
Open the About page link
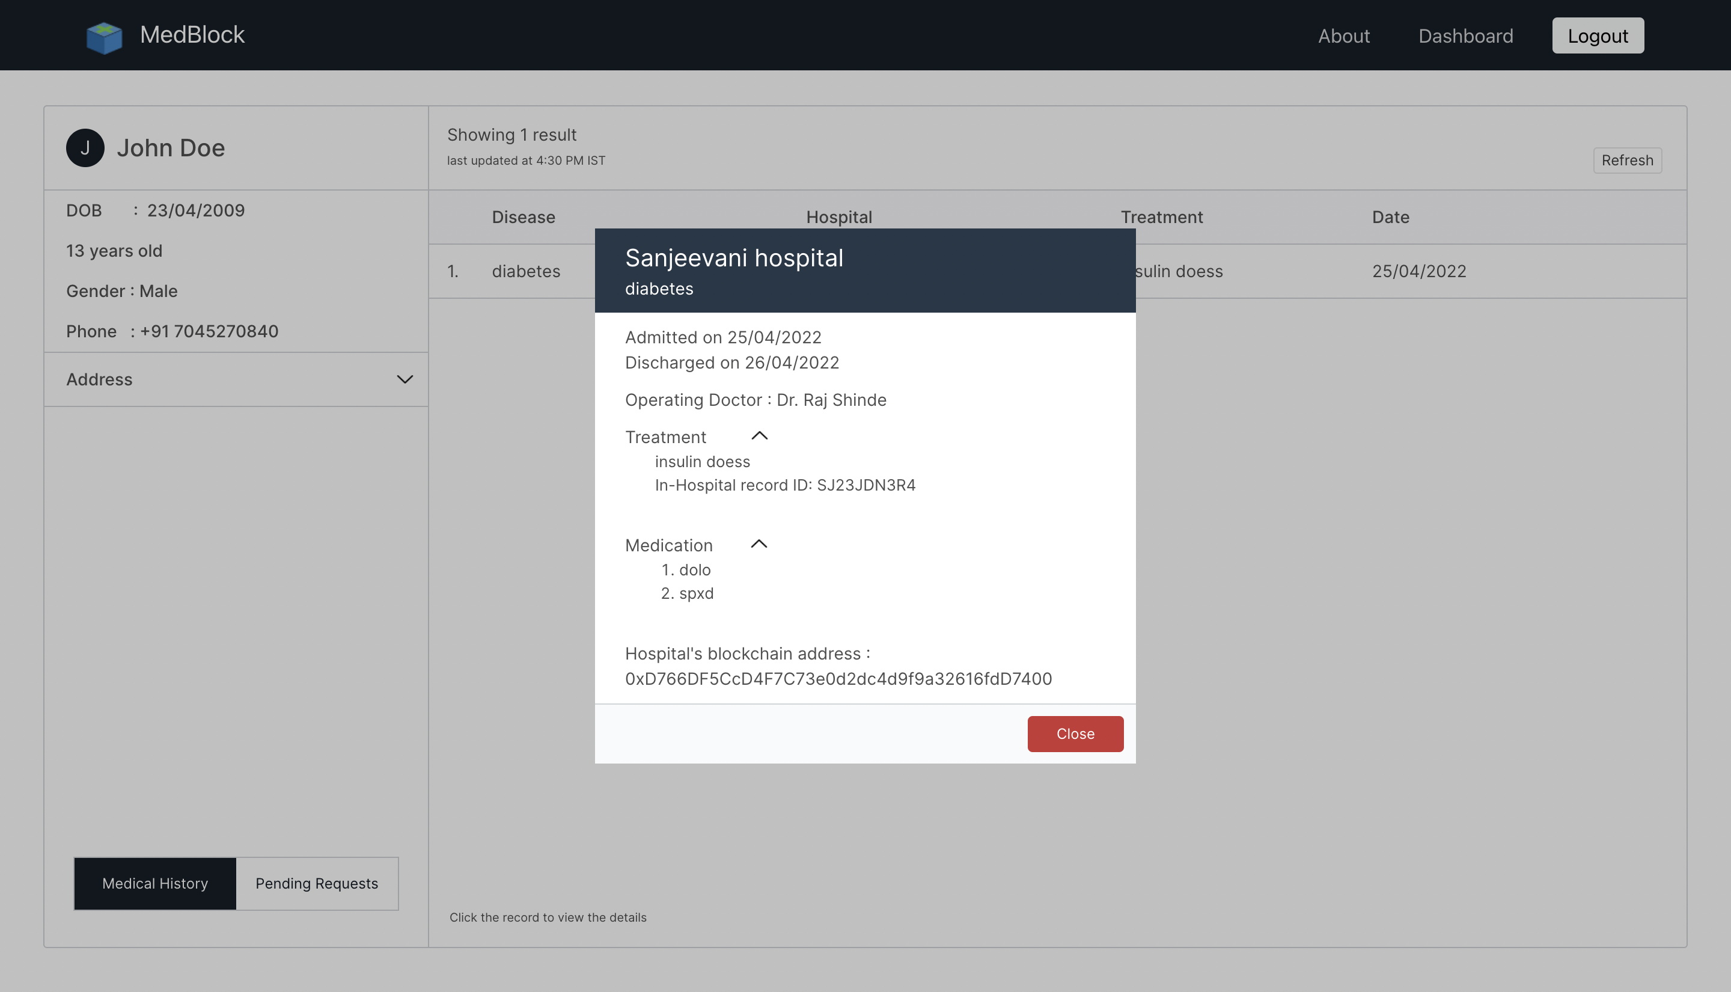(1343, 36)
